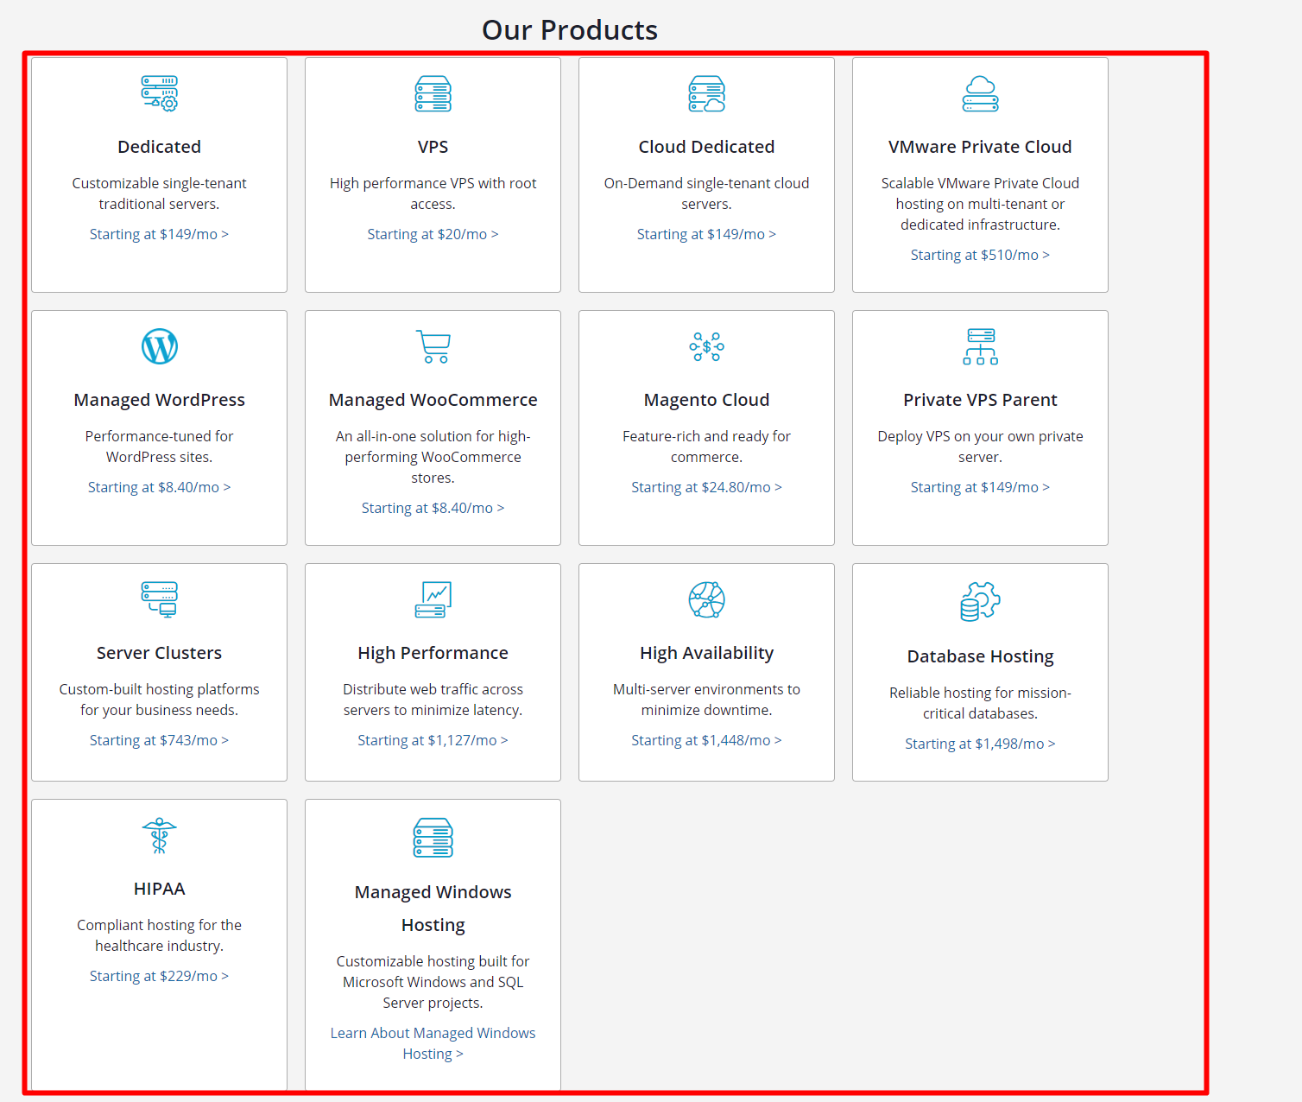Open HIPAA pricing starting at $229/mo
1302x1102 pixels.
click(159, 975)
